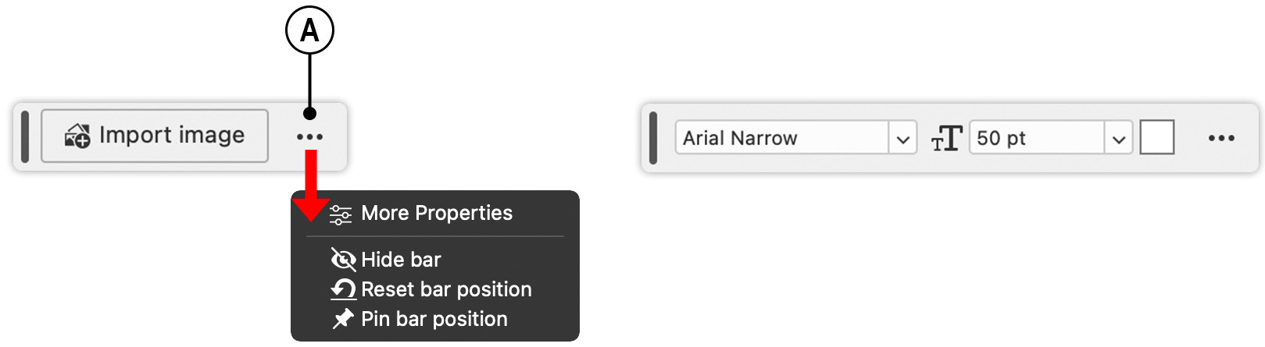Click the font size TT icon
The width and height of the screenshot is (1265, 347).
(945, 139)
